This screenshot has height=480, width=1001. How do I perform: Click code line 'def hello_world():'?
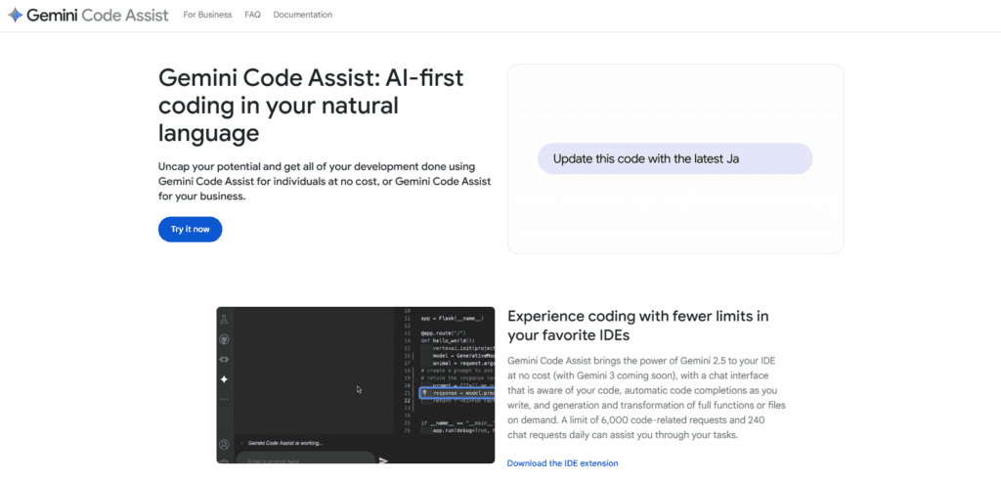448,341
